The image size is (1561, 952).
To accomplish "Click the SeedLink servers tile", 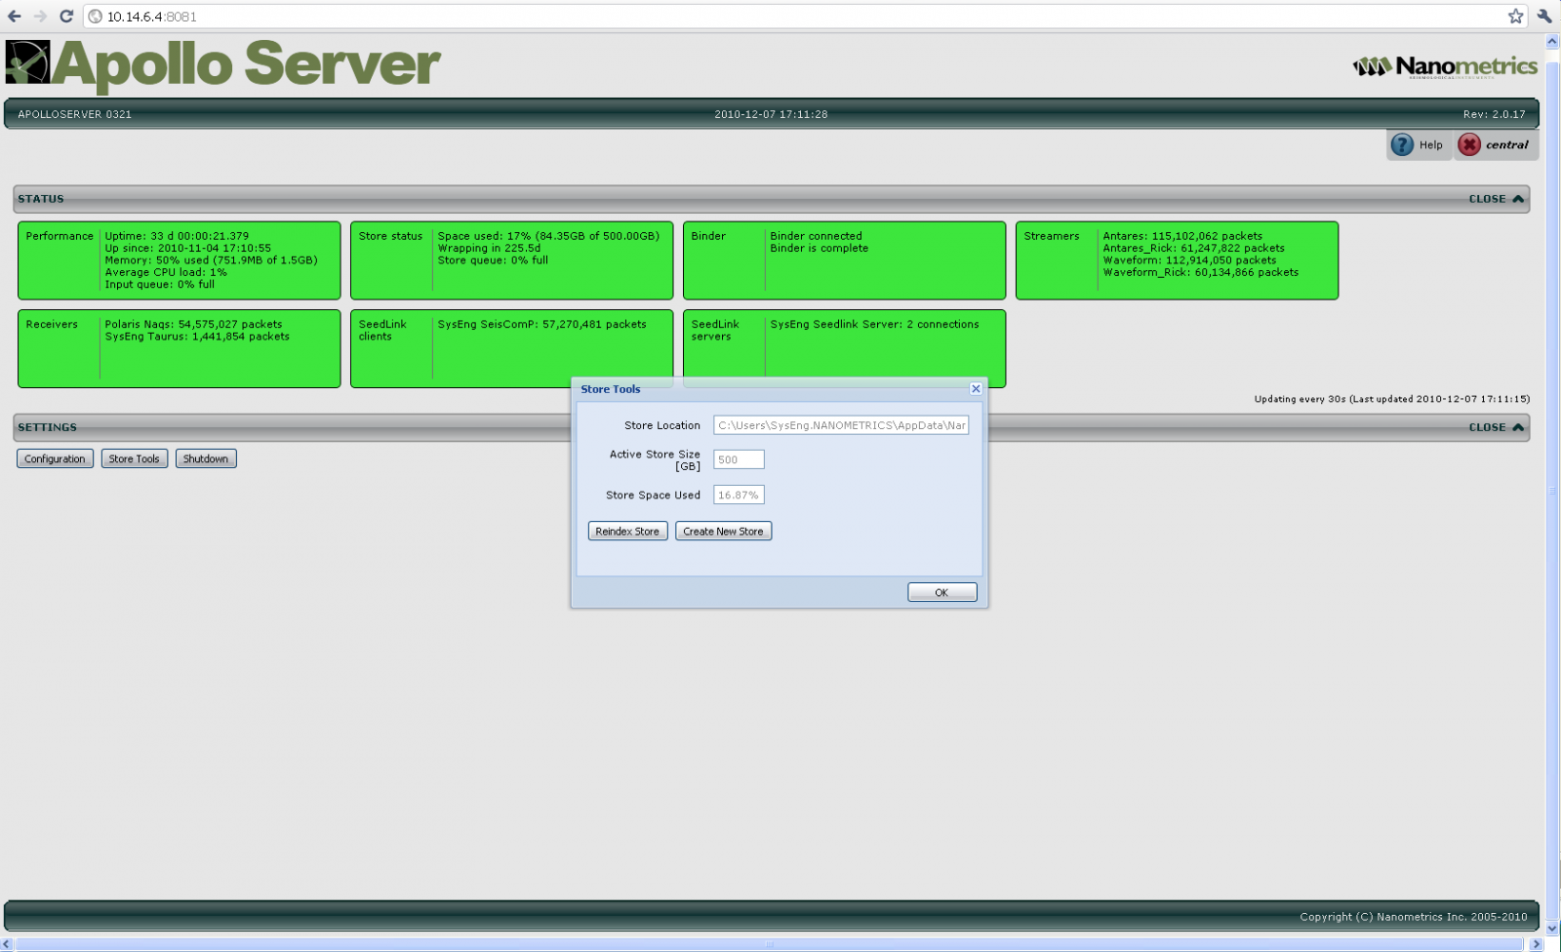I will coord(844,348).
